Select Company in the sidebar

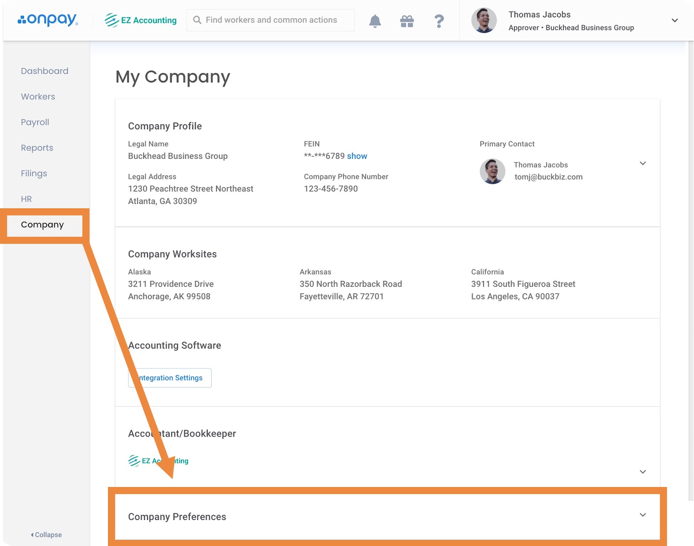43,224
